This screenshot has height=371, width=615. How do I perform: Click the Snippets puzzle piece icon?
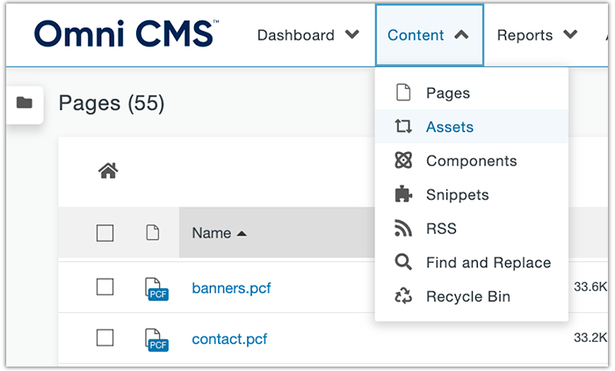click(403, 194)
